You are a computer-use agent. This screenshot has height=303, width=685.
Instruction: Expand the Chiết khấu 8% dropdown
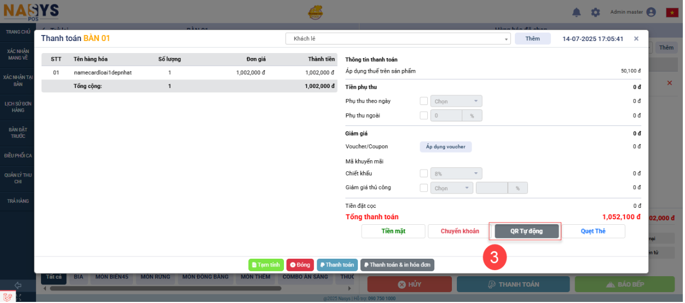456,173
